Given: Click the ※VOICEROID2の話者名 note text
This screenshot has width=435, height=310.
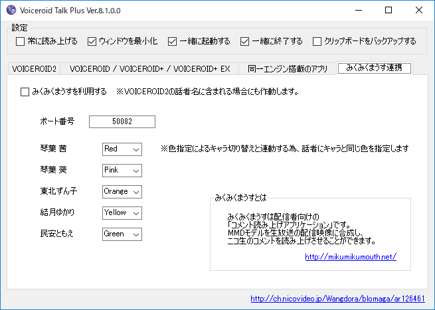Looking at the screenshot, I should click(x=207, y=92).
